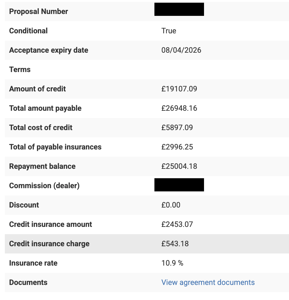Click the Total cost of credit label
This screenshot has height=300, width=289.
(x=41, y=127)
